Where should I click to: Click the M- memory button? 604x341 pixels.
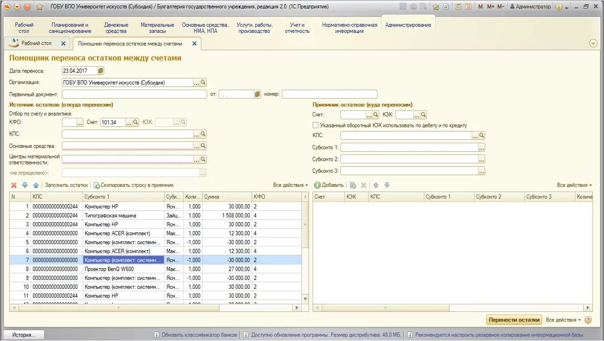(x=500, y=7)
